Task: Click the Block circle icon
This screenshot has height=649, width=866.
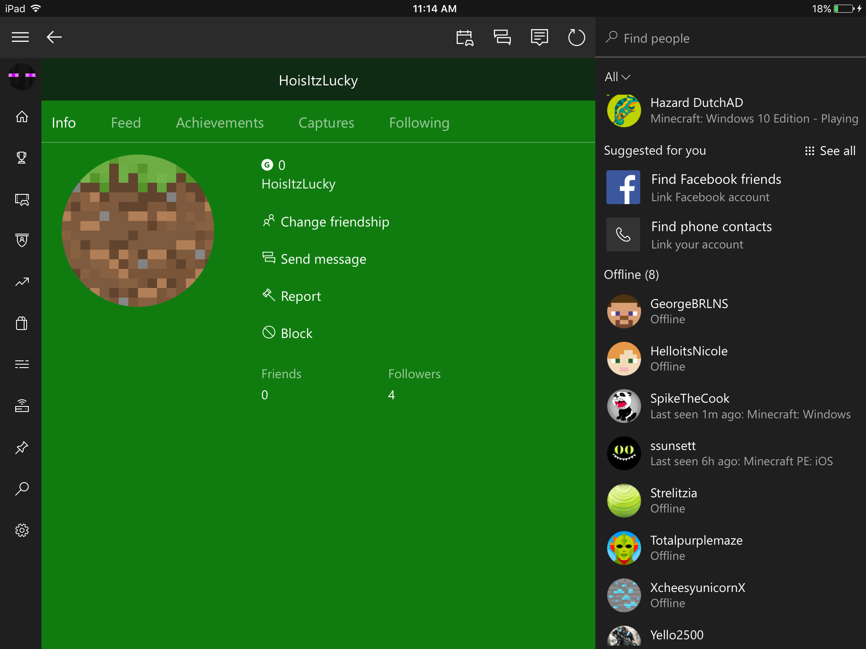Action: (x=269, y=333)
